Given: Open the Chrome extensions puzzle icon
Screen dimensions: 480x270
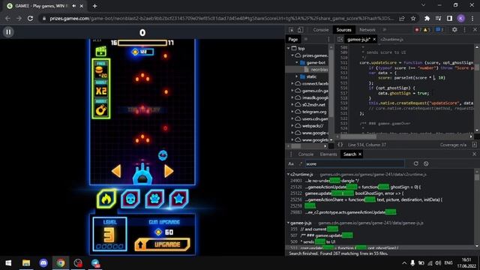Looking at the screenshot, I should [427, 18].
